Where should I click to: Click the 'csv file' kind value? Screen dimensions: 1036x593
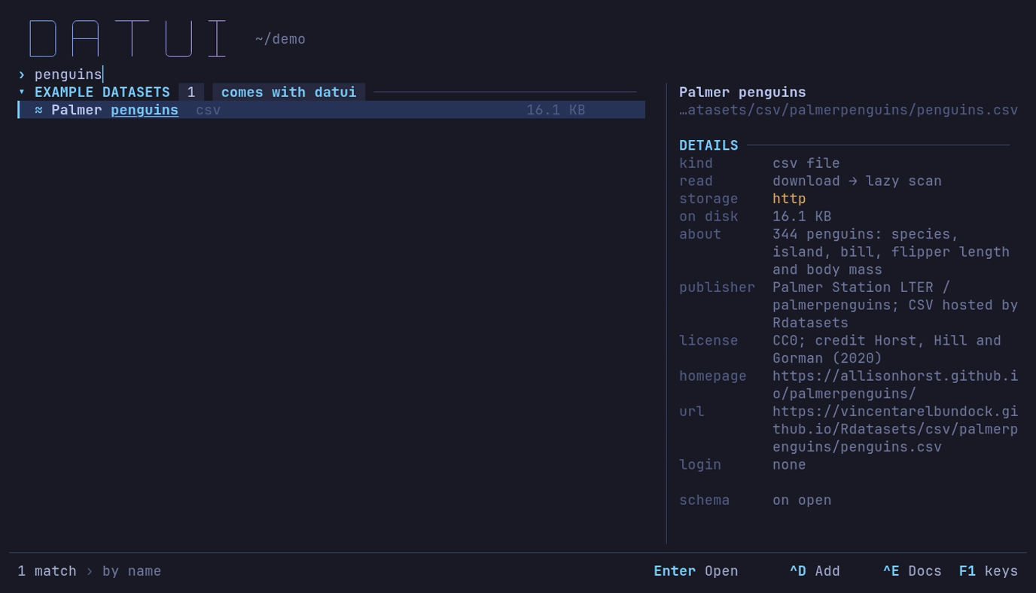[806, 163]
